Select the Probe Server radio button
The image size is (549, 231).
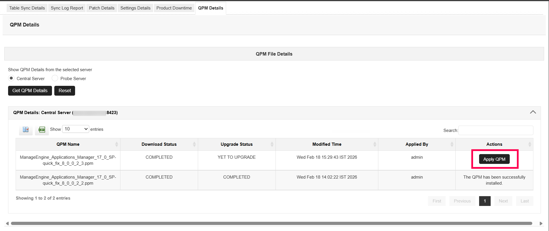click(55, 78)
